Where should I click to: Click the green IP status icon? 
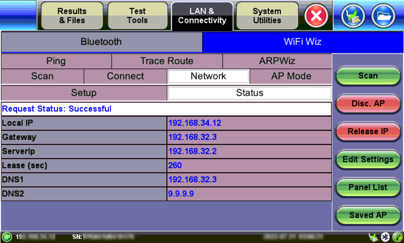tap(7, 237)
